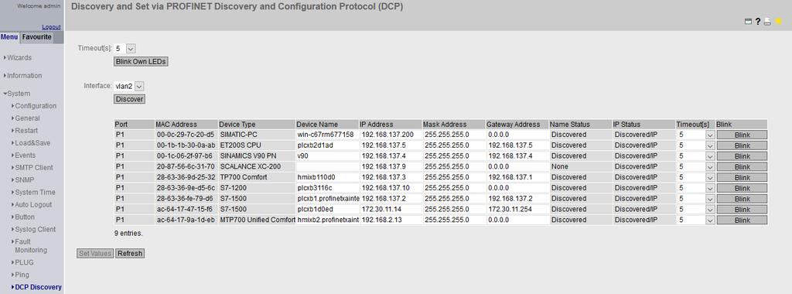Collapse the System menu section
This screenshot has height=294, width=792.
pos(17,94)
